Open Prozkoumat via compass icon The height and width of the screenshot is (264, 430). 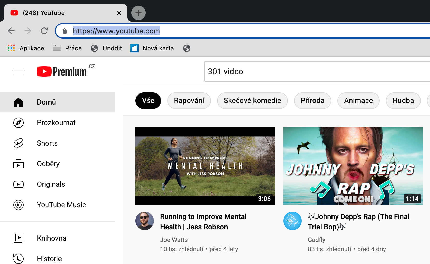18,123
